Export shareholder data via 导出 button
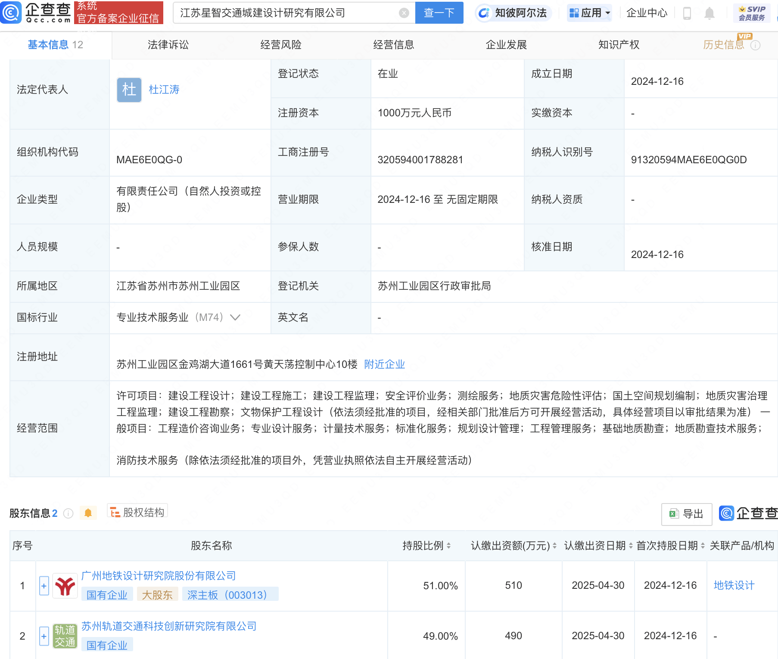The width and height of the screenshot is (778, 659). [x=687, y=513]
